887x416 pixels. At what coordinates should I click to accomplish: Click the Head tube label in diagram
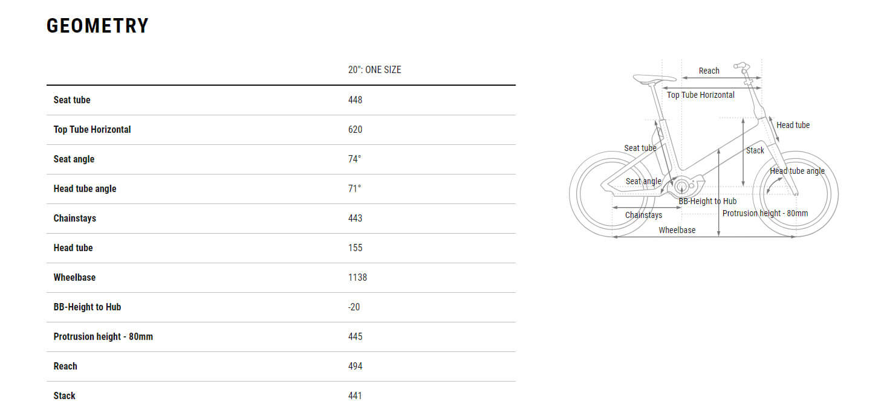(793, 125)
